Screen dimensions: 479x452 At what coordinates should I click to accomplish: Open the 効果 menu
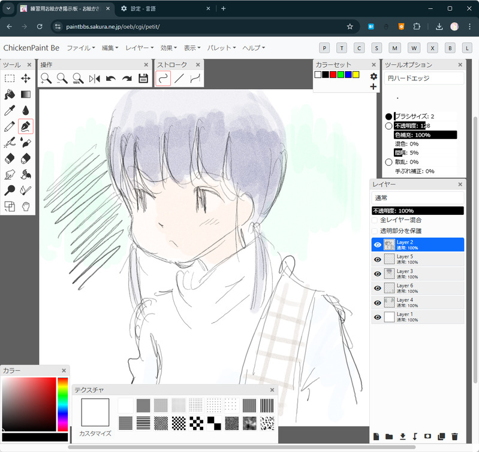click(168, 48)
